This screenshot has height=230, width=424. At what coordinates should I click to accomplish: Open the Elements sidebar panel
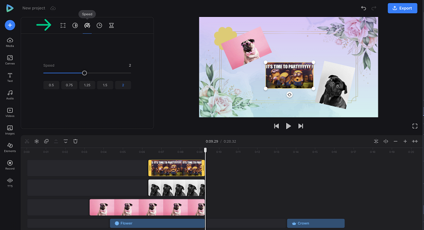(10, 148)
